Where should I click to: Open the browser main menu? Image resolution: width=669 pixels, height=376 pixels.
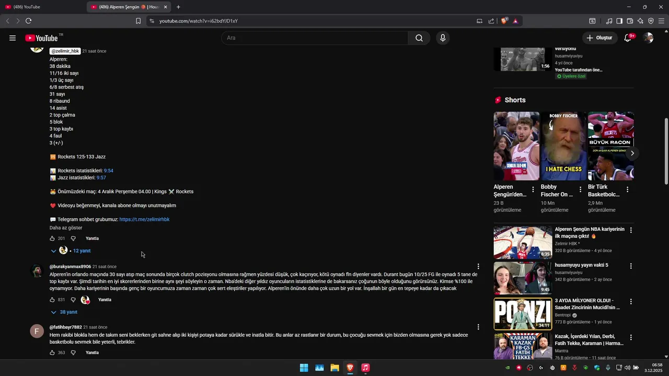pyautogui.click(x=661, y=21)
